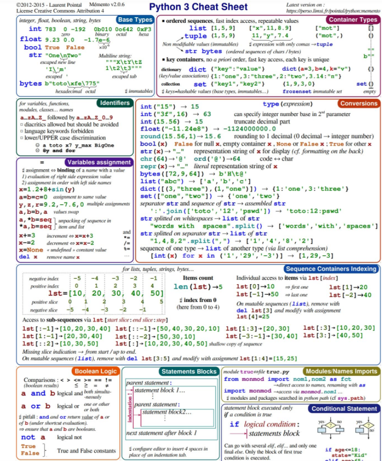Viewport: 382px width, 461px height.
Task: Open the perso.limsi.fr python memento link
Action: click(333, 11)
